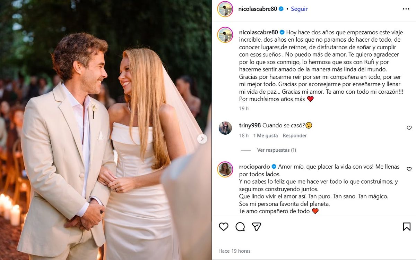The height and width of the screenshot is (260, 416).
Task: Like the post with the heart icon
Action: coord(224,227)
